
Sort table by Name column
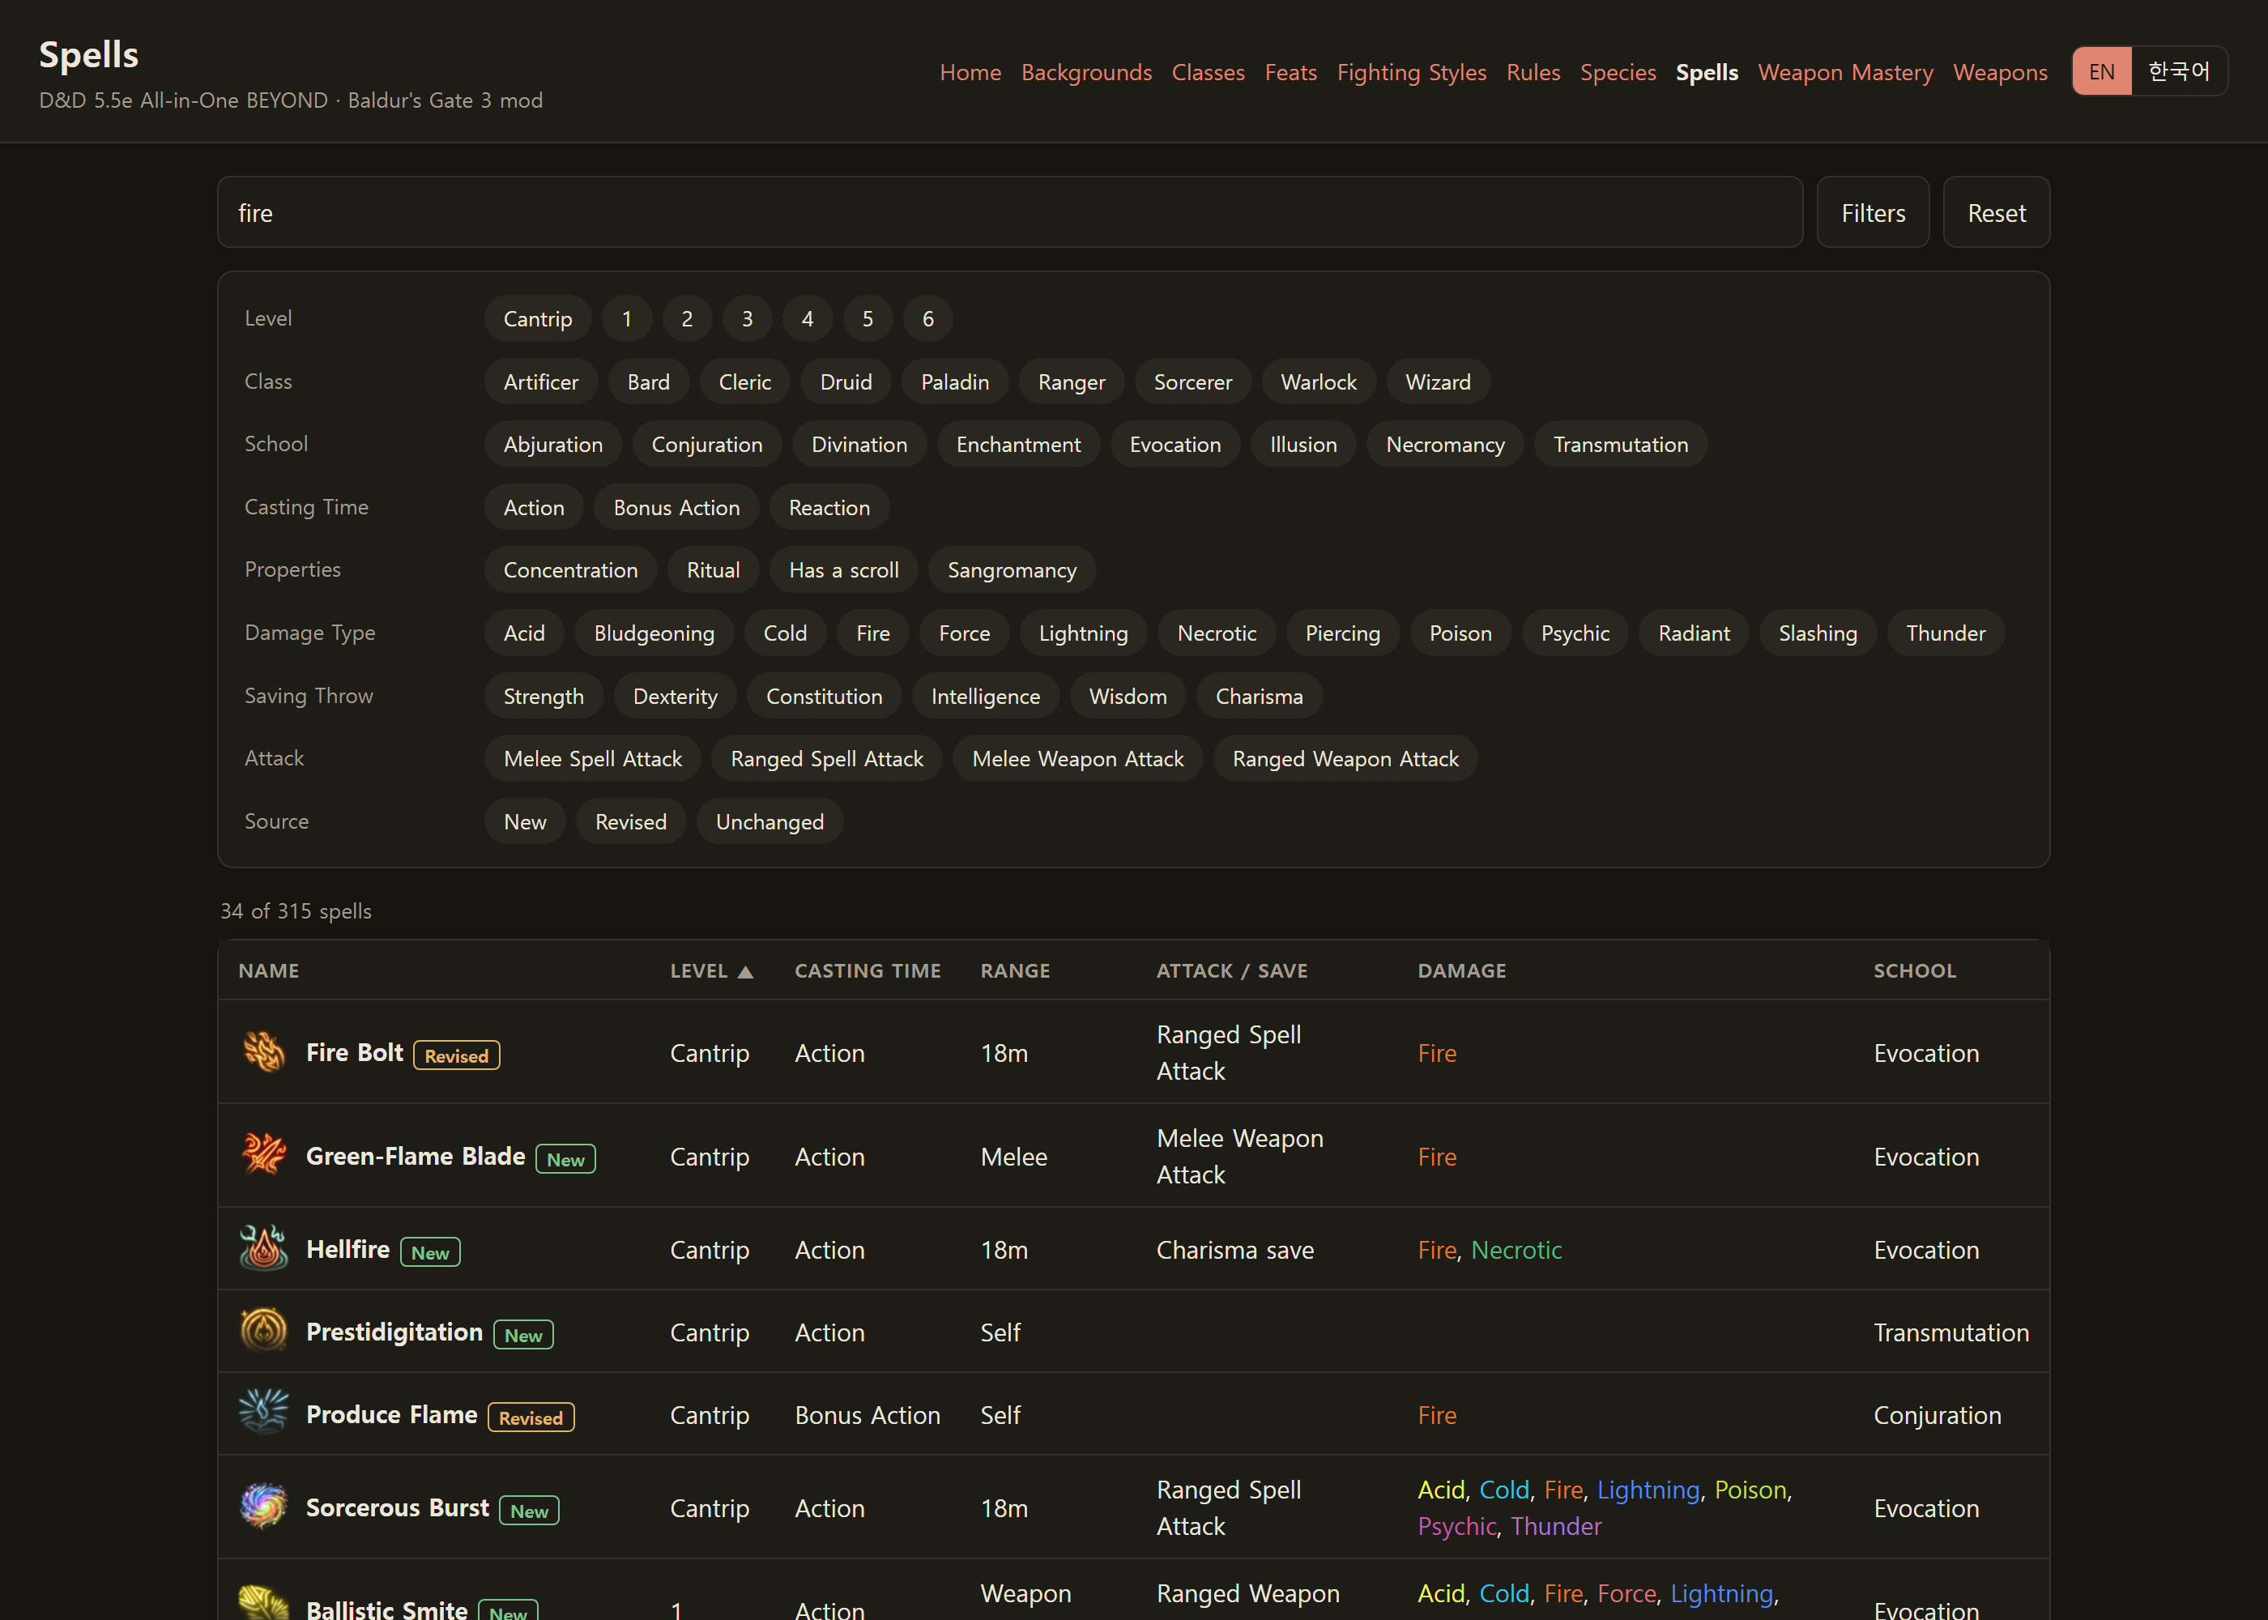coord(268,970)
